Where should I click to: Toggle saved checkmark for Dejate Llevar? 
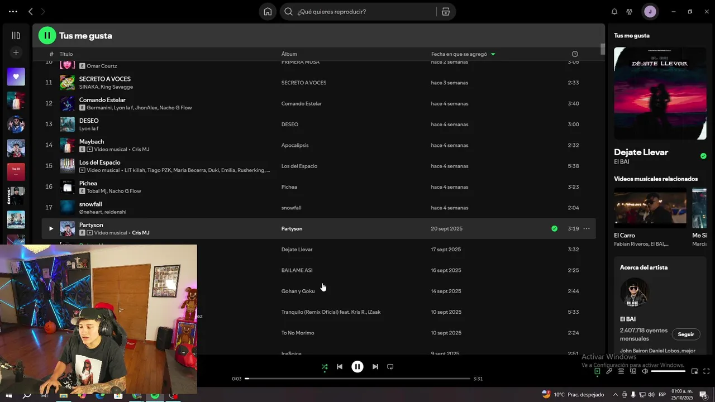[x=703, y=156]
